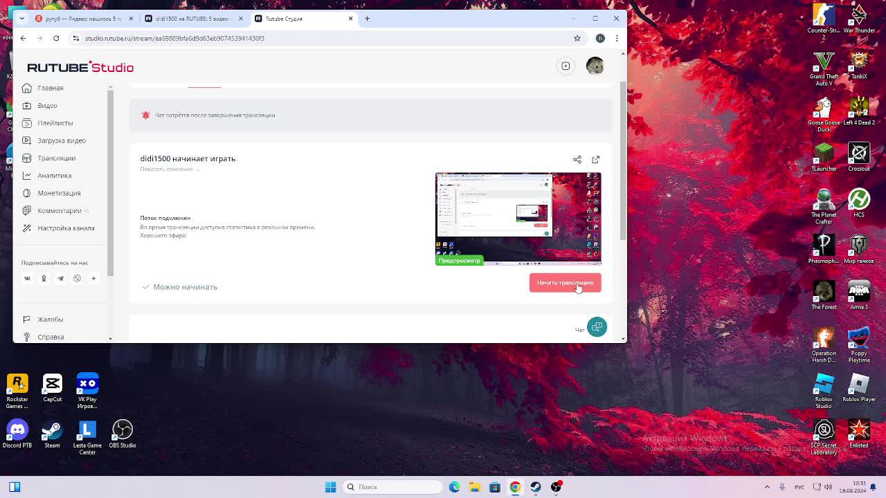Bookmark this page with the star

pos(577,38)
